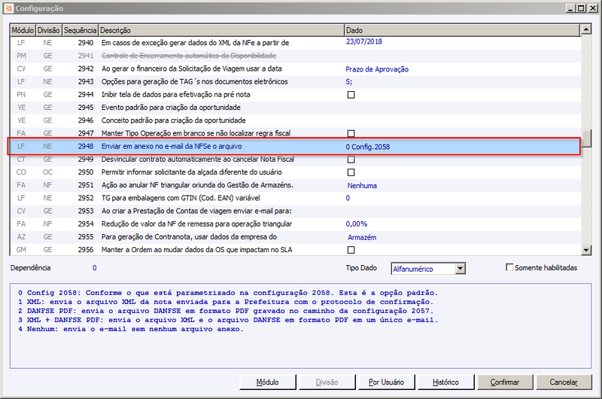Click the Dado column header
This screenshot has height=399, width=602.
click(x=462, y=30)
